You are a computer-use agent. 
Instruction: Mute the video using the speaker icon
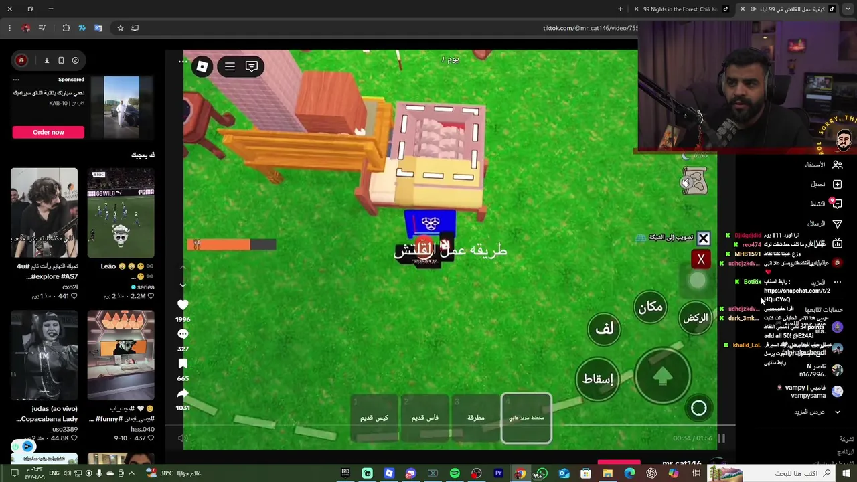point(183,438)
